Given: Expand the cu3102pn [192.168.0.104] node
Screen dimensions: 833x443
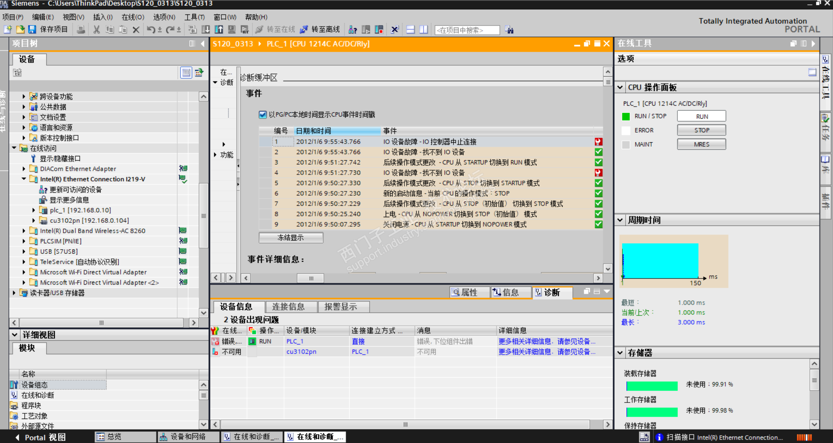Looking at the screenshot, I should coord(34,221).
